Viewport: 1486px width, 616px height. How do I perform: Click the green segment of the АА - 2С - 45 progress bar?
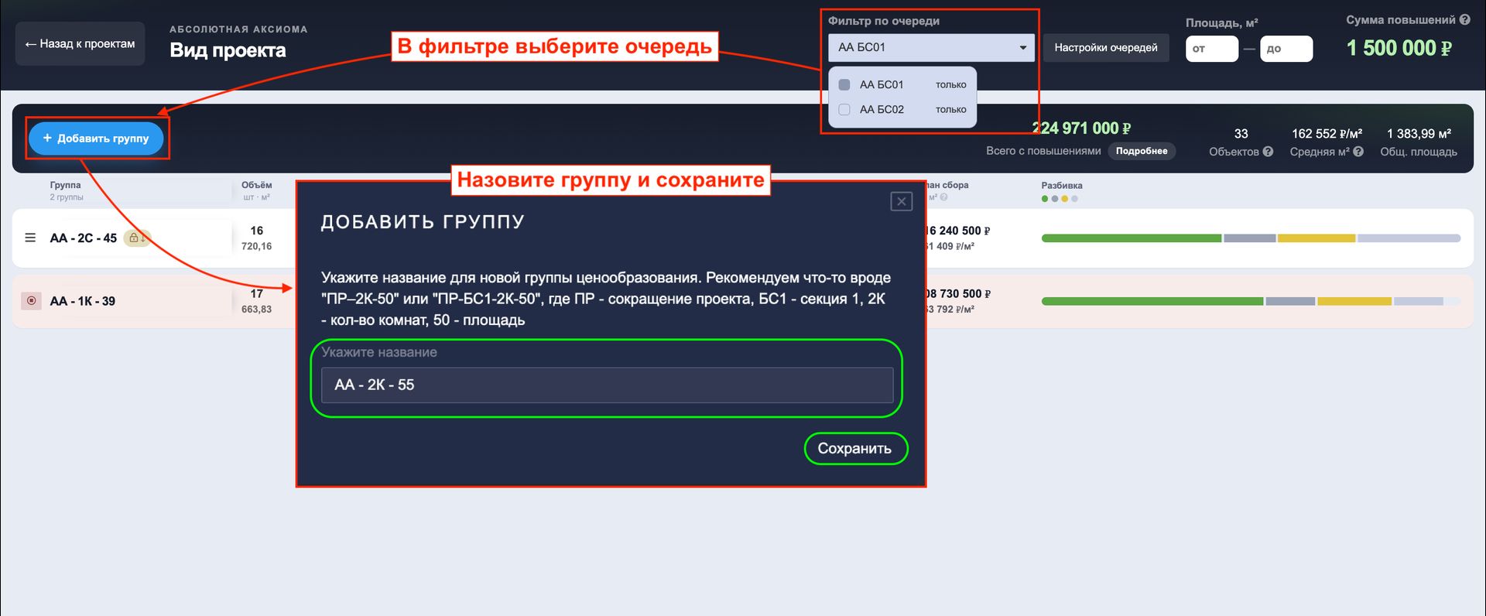pos(1131,238)
